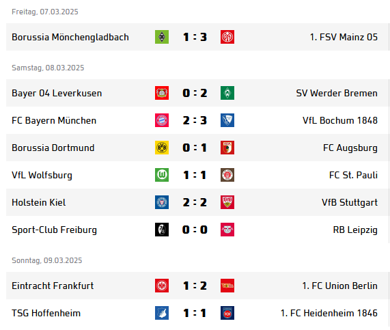This screenshot has width=390, height=330.
Task: Select the FC Bayern München club crest
Action: [162, 120]
